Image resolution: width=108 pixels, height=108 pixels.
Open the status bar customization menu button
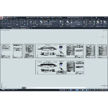(107, 90)
